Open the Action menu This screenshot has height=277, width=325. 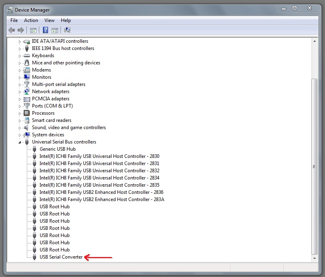point(31,20)
